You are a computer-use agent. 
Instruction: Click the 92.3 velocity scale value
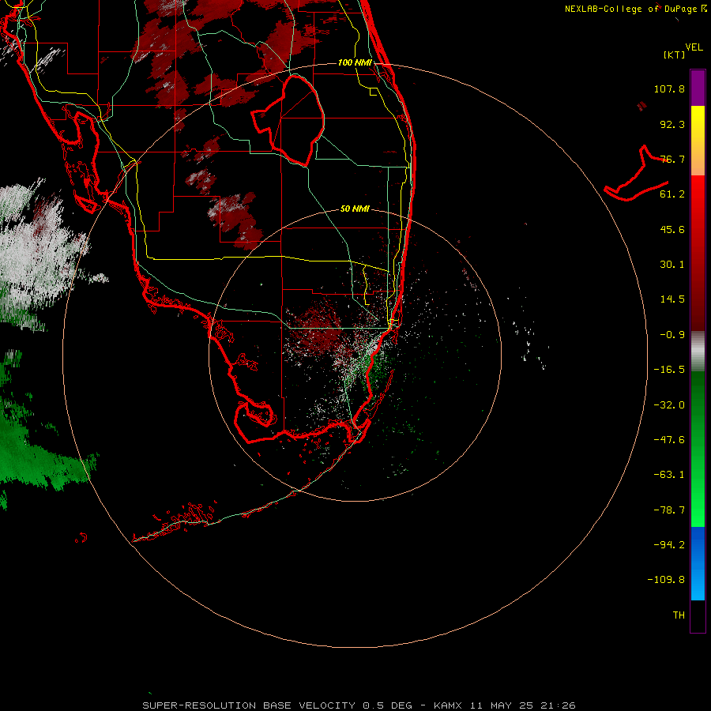(672, 124)
